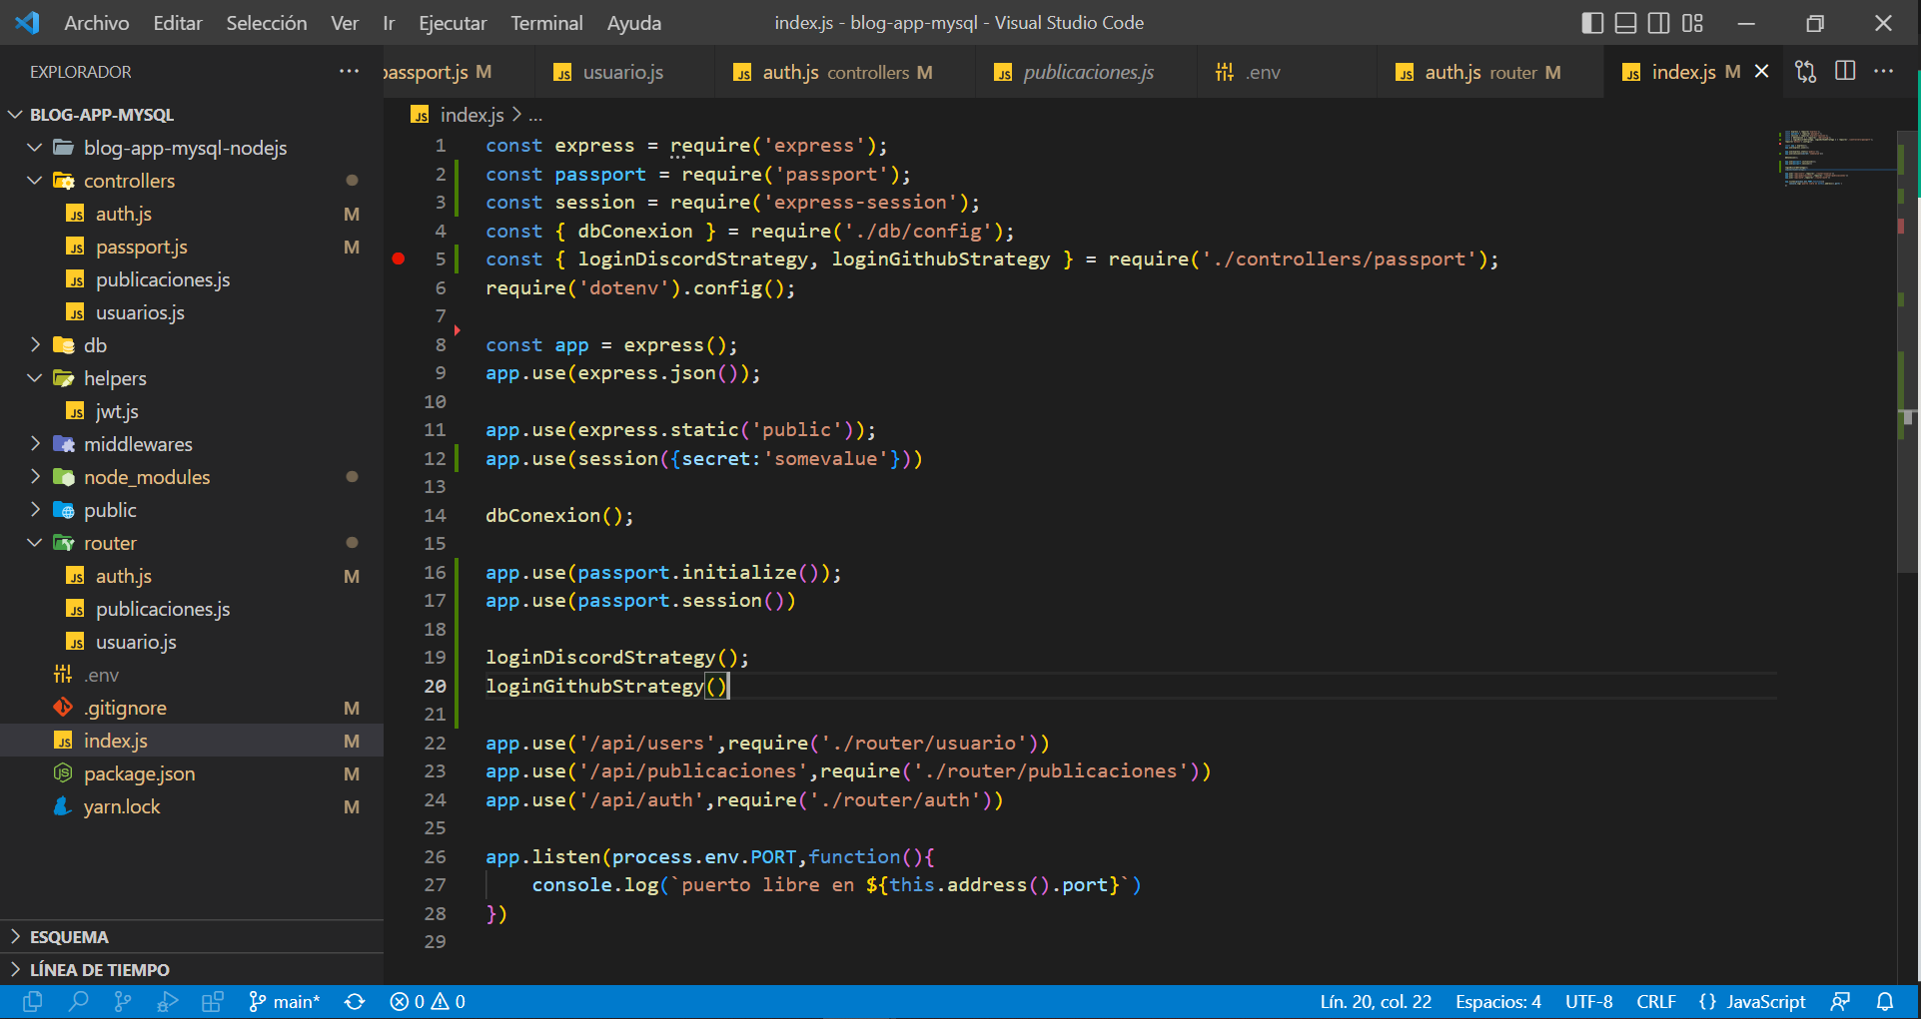Collapse the BLOG-APP-MYSQL root folder
This screenshot has height=1019, width=1921.
15,115
